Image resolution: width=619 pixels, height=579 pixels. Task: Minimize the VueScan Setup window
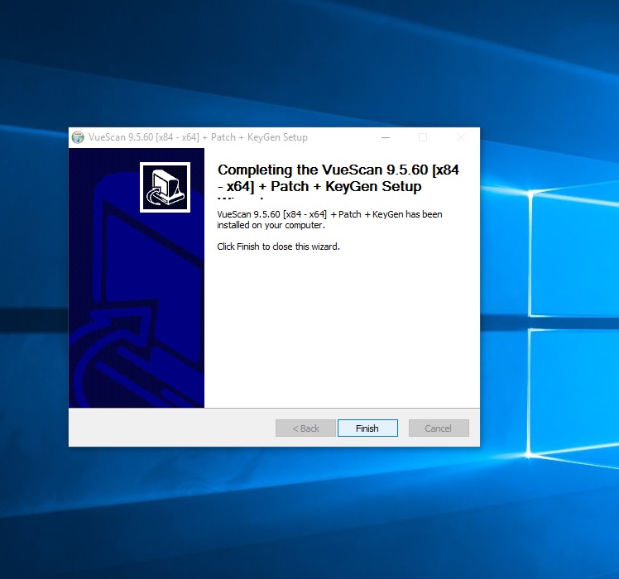click(385, 137)
